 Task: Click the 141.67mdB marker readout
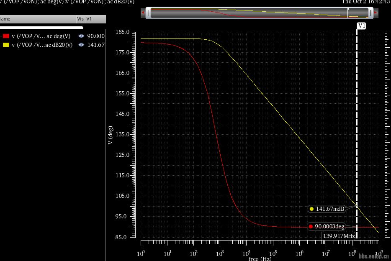(x=329, y=209)
